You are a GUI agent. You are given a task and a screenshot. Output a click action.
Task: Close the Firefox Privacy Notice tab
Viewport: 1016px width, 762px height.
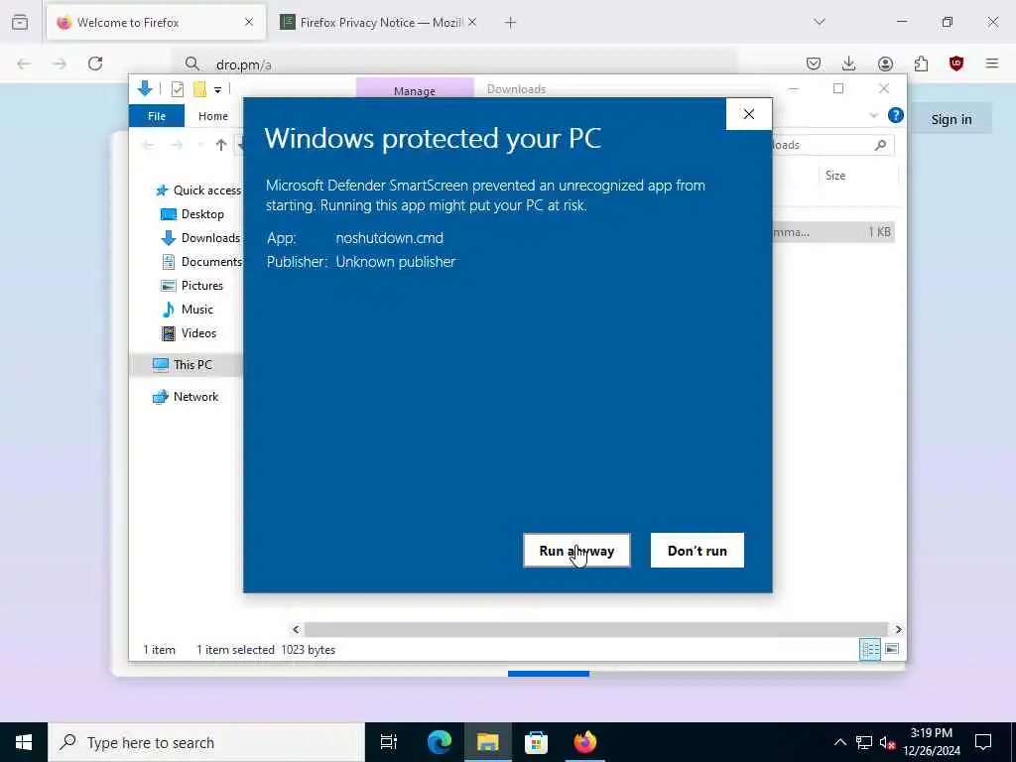(x=472, y=22)
